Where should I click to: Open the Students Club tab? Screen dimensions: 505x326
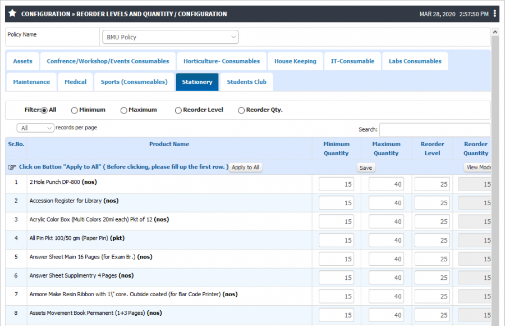pyautogui.click(x=247, y=82)
